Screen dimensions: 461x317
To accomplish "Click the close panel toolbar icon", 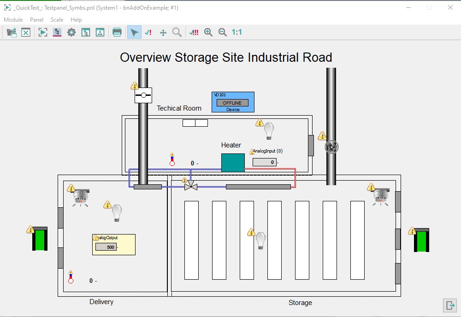I will tap(26, 32).
